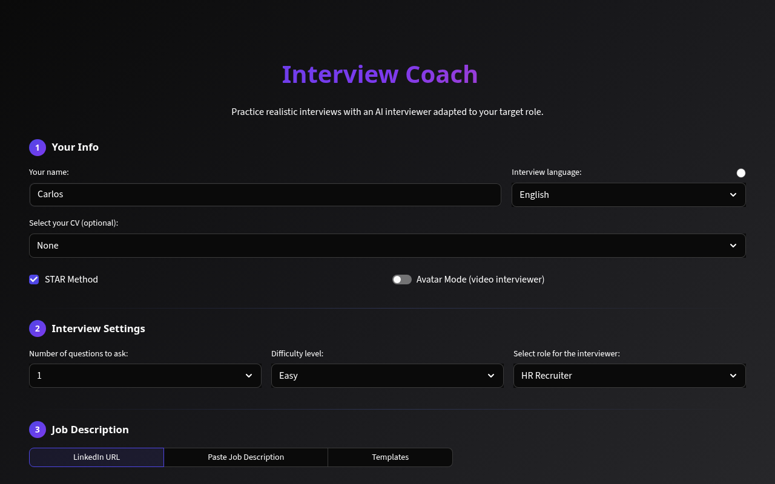Click the step 2 'Interview Settings' badge
This screenshot has height=484, width=775.
click(x=37, y=329)
